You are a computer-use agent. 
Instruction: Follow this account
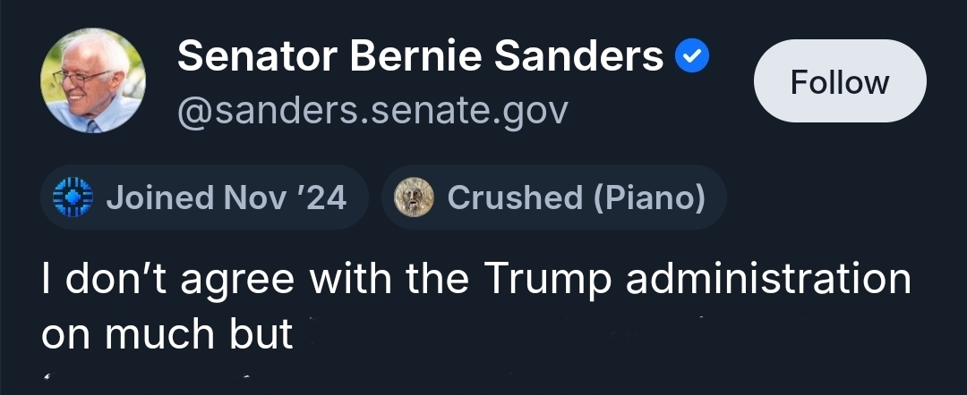pyautogui.click(x=839, y=82)
